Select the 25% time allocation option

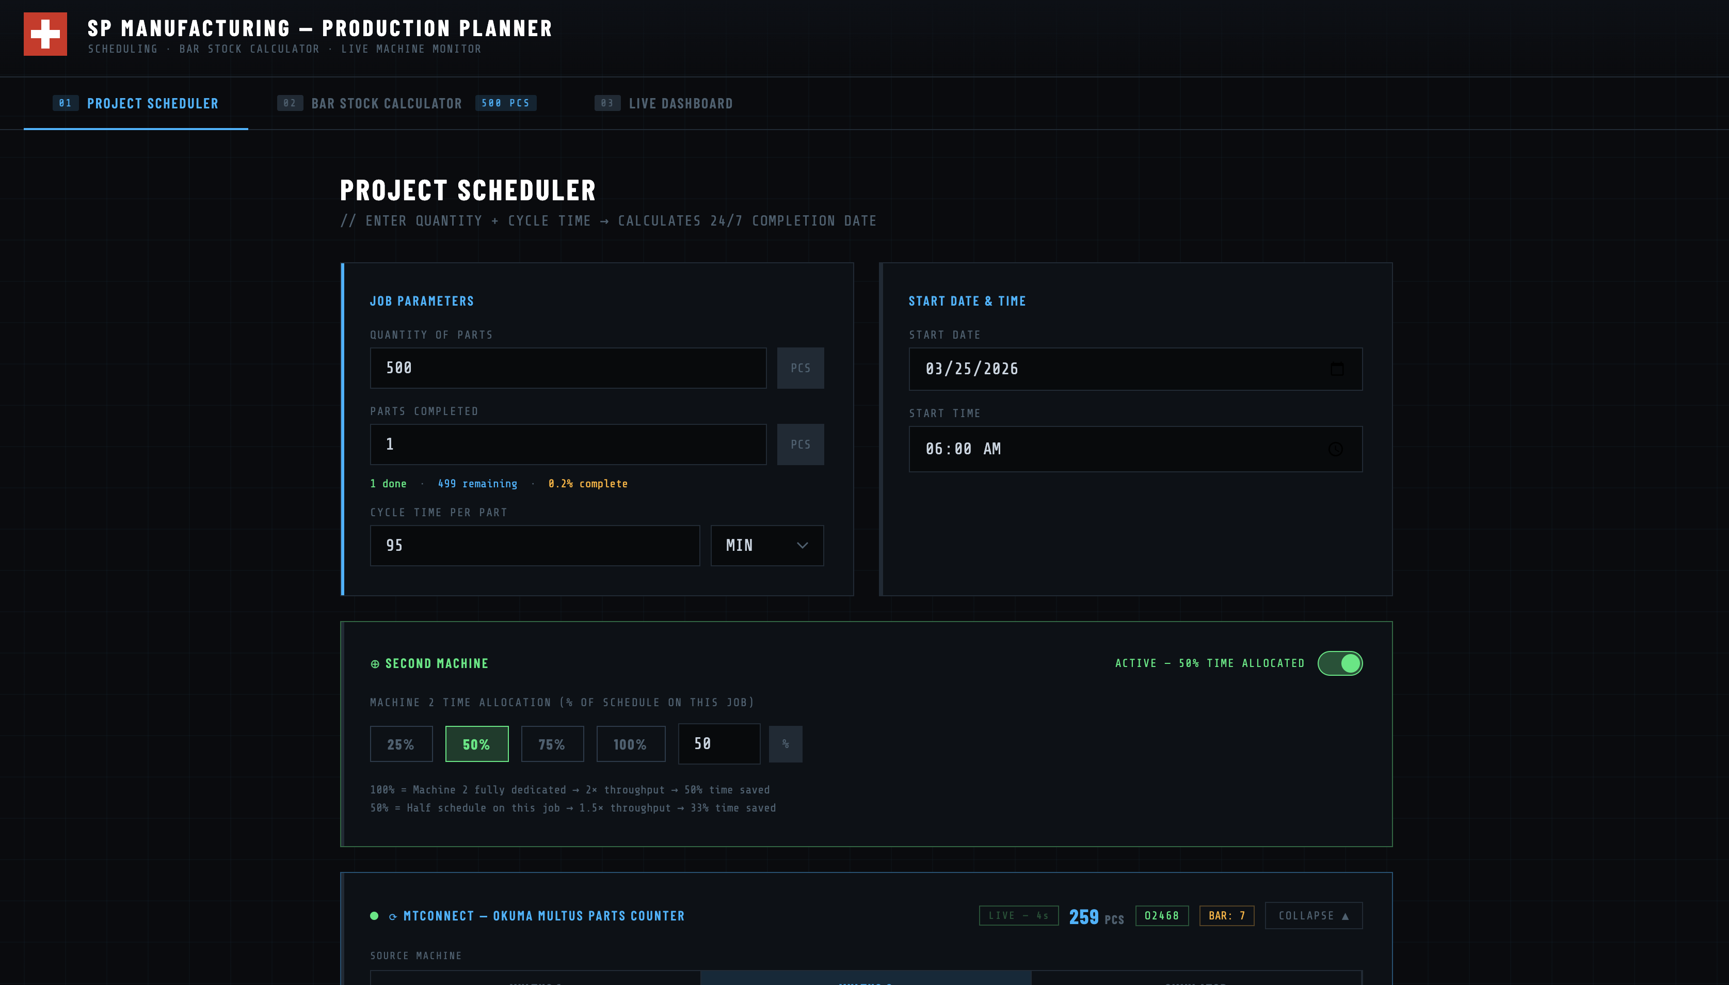[x=401, y=743]
